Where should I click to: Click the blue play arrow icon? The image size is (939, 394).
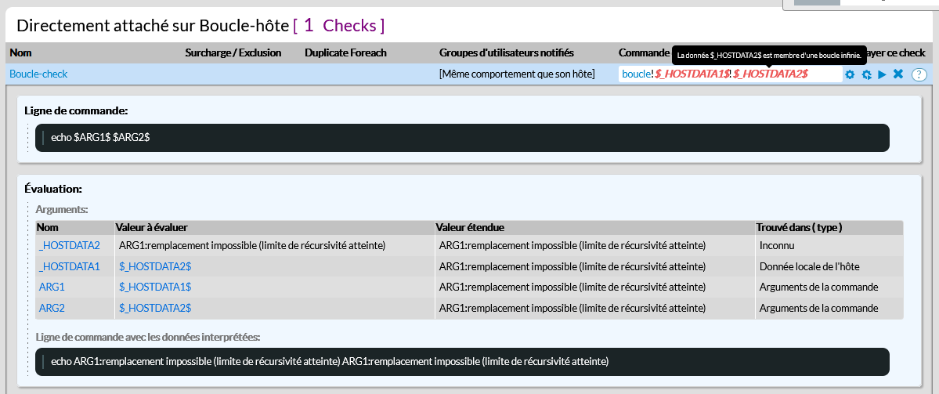pos(882,74)
